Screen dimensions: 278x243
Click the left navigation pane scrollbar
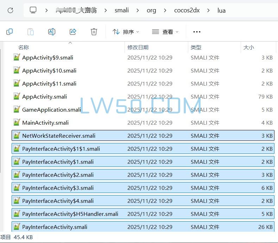1,111
